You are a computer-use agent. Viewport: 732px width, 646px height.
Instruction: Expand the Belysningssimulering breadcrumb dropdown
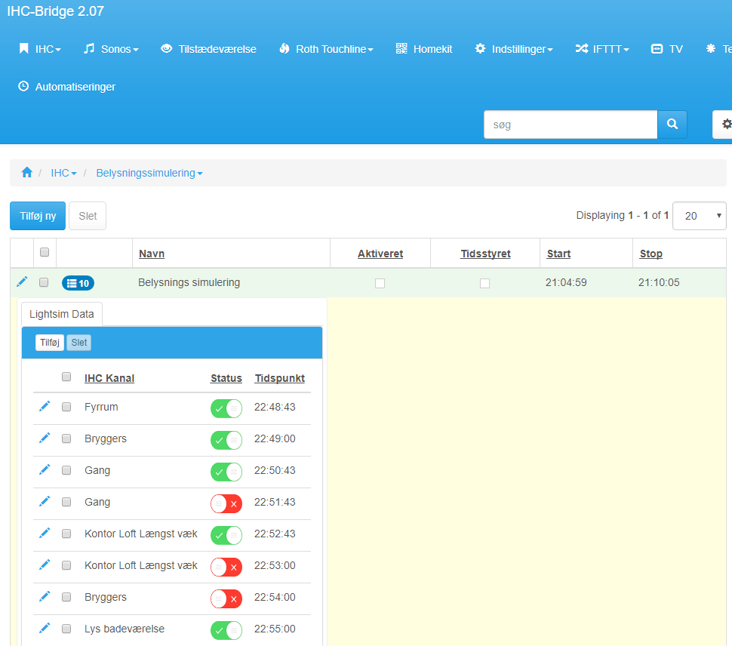(x=149, y=173)
